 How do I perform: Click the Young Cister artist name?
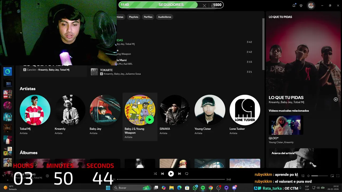203,129
